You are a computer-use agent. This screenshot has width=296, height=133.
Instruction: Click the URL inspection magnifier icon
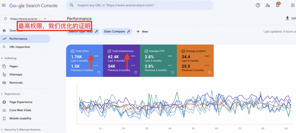pyautogui.click(x=4, y=47)
